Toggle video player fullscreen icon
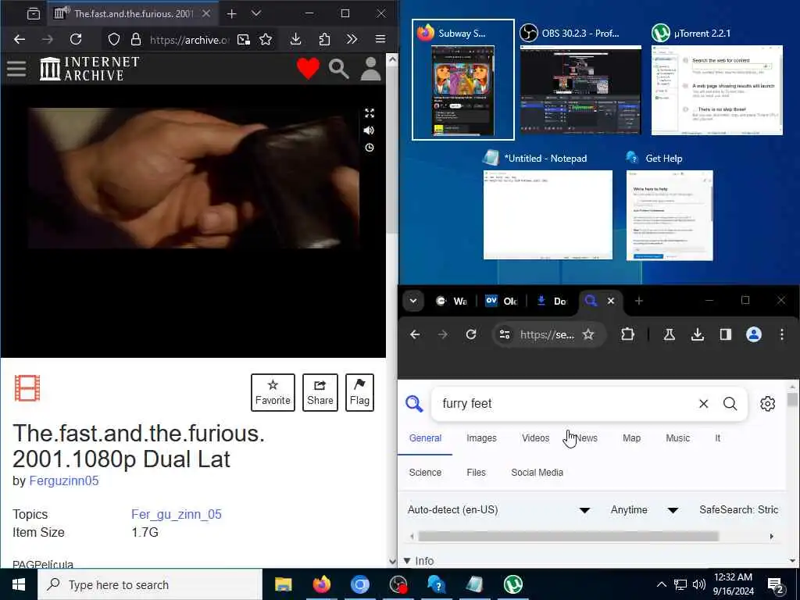 (370, 113)
